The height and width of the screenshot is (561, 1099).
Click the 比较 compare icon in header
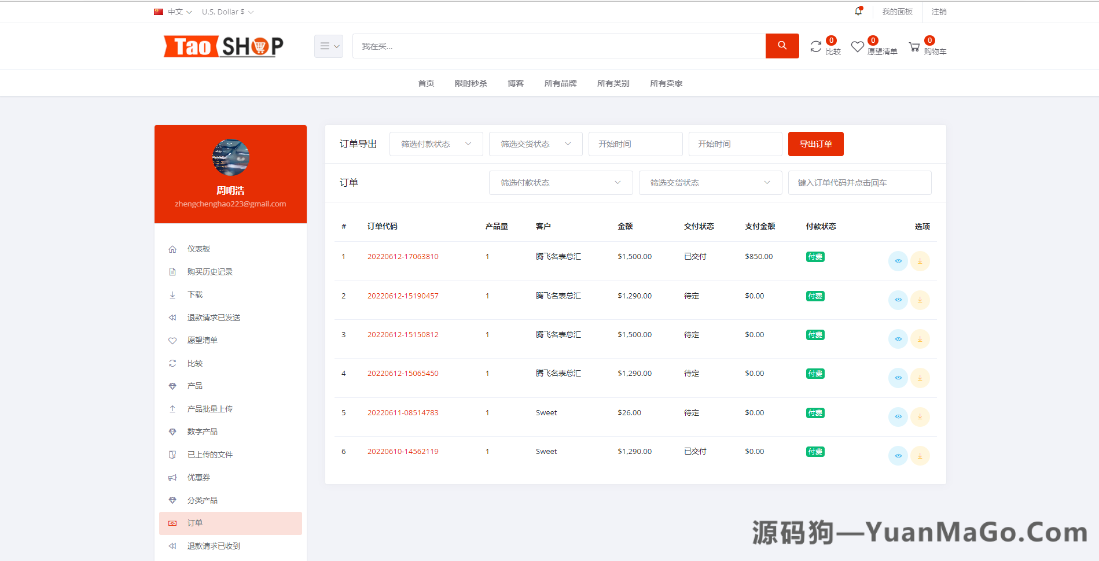[x=816, y=46]
